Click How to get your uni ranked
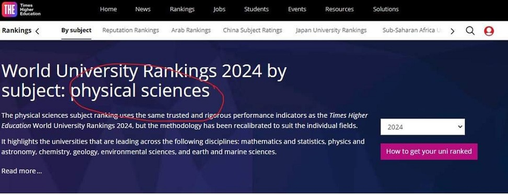This screenshot has height=194, width=508. [x=429, y=151]
